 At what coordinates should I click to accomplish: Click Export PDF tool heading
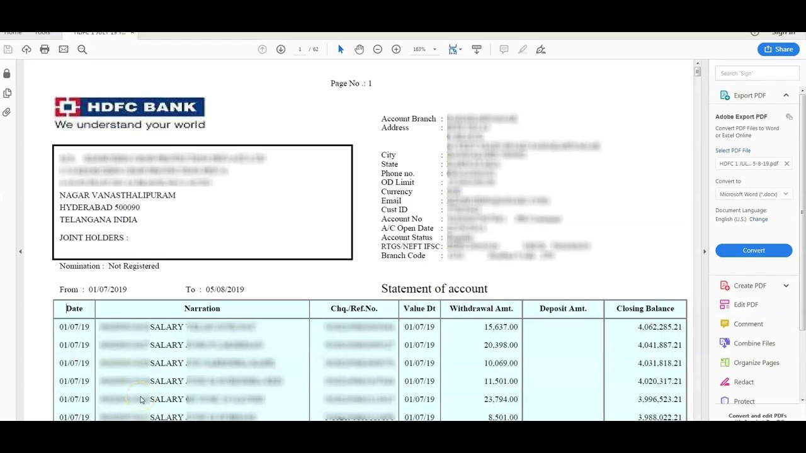click(x=749, y=95)
